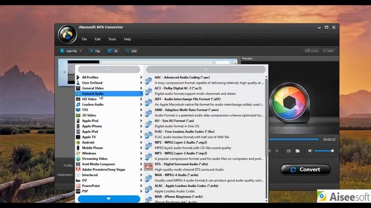Click the Interlaced category icon
371x208 pixels.
[x=78, y=175]
